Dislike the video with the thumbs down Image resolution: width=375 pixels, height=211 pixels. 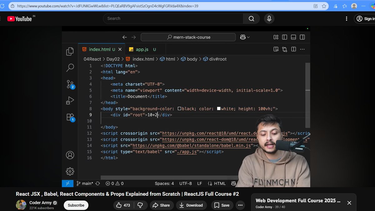(140, 205)
